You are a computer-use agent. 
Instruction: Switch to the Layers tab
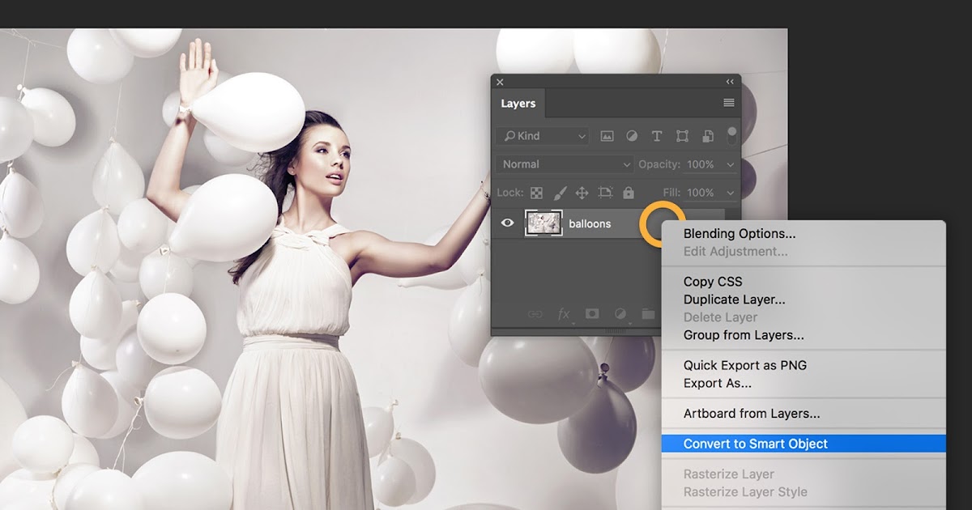pyautogui.click(x=518, y=103)
